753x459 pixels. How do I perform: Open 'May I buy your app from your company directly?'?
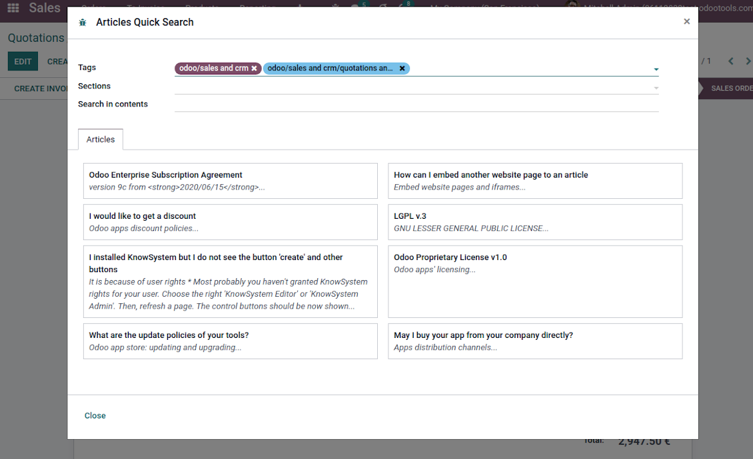pyautogui.click(x=535, y=341)
